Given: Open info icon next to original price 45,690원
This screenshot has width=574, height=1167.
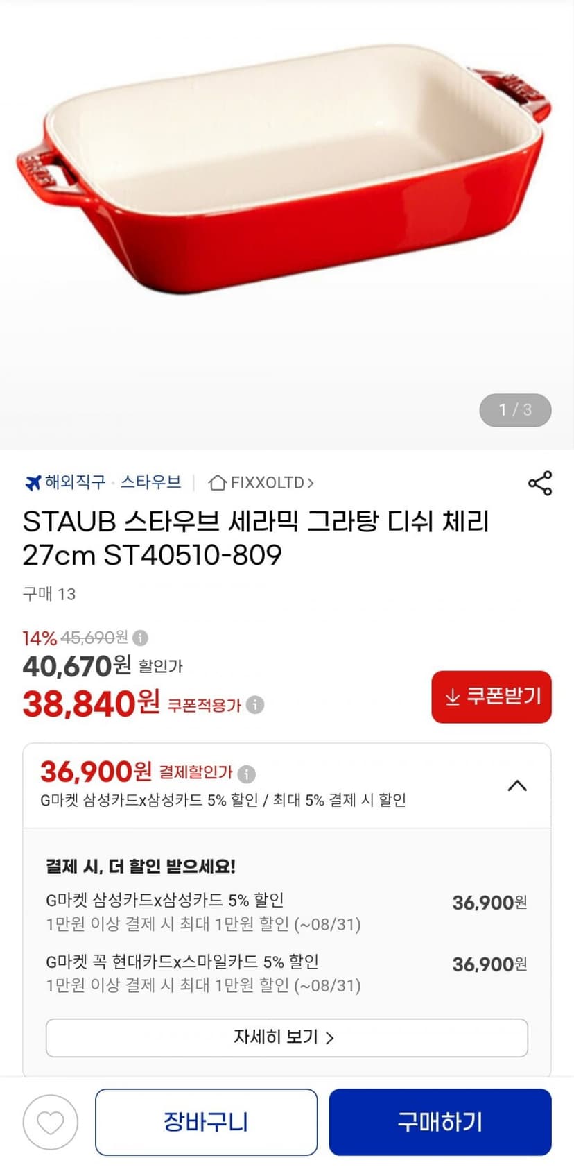Looking at the screenshot, I should [140, 637].
